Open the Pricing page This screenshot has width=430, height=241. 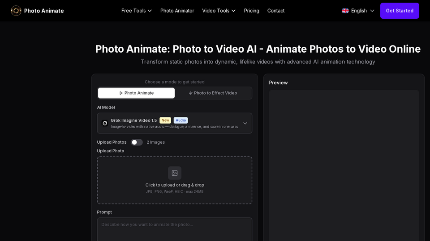pyautogui.click(x=251, y=11)
